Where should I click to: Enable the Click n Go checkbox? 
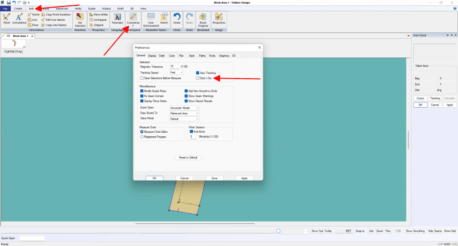(x=199, y=78)
